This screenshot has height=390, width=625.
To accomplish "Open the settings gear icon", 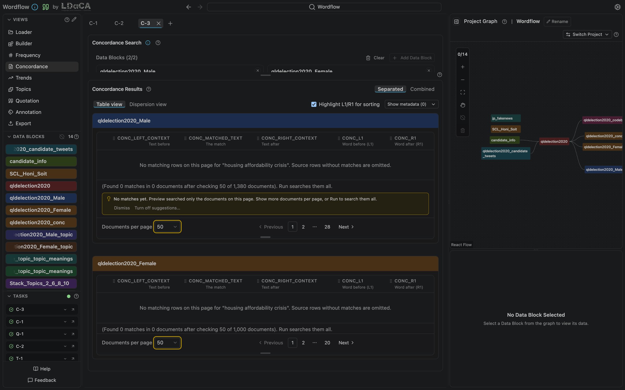I will tap(617, 7).
